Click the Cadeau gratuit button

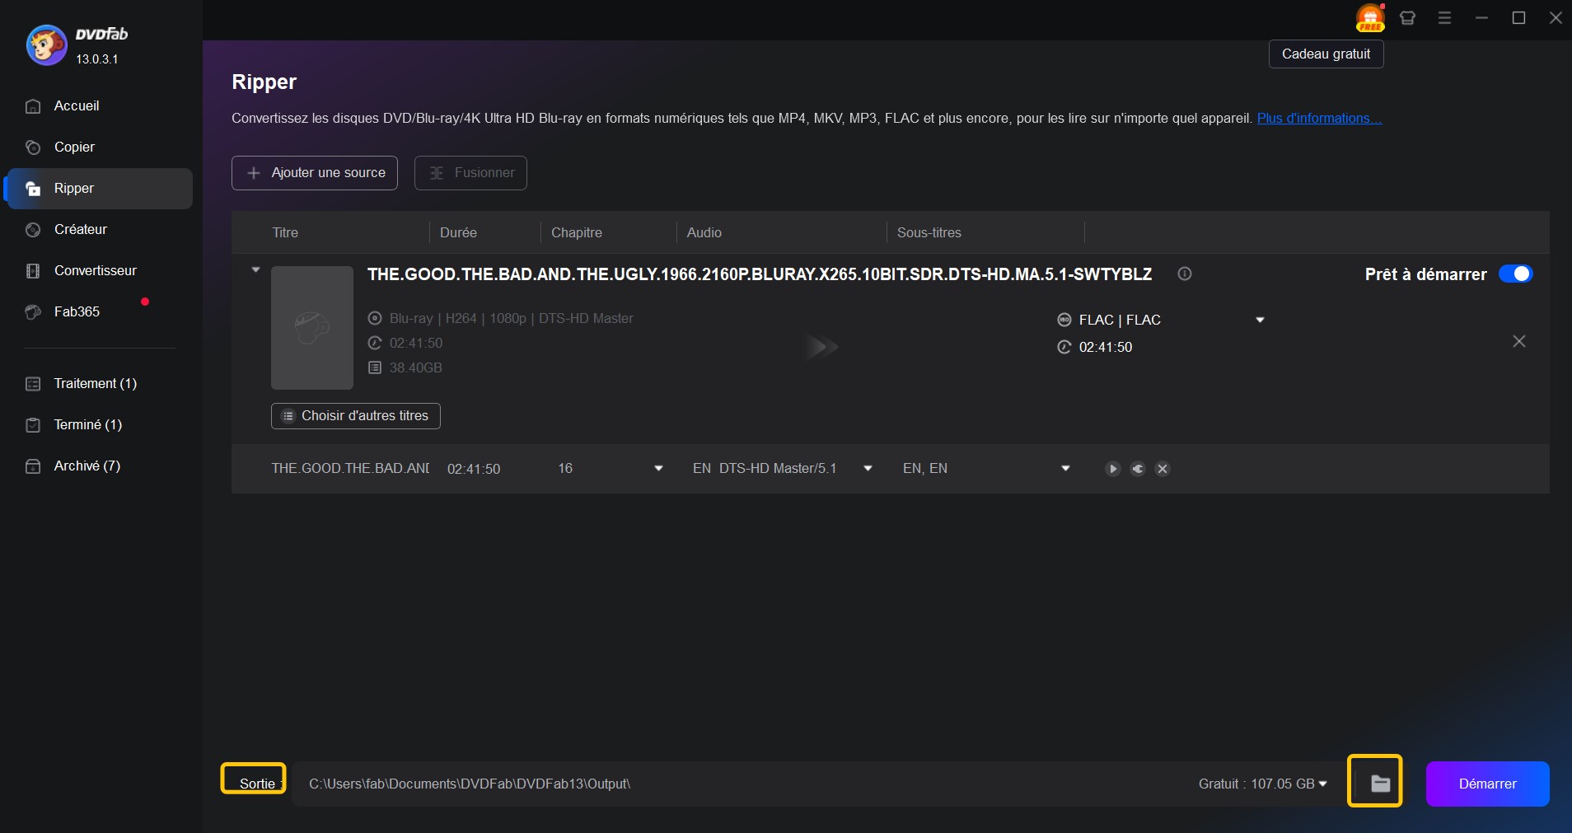click(1326, 54)
